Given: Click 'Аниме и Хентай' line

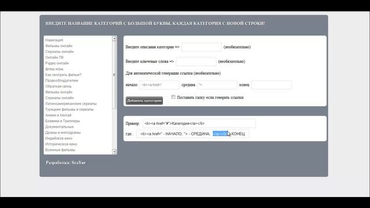Looking at the screenshot, I should pos(58,115).
